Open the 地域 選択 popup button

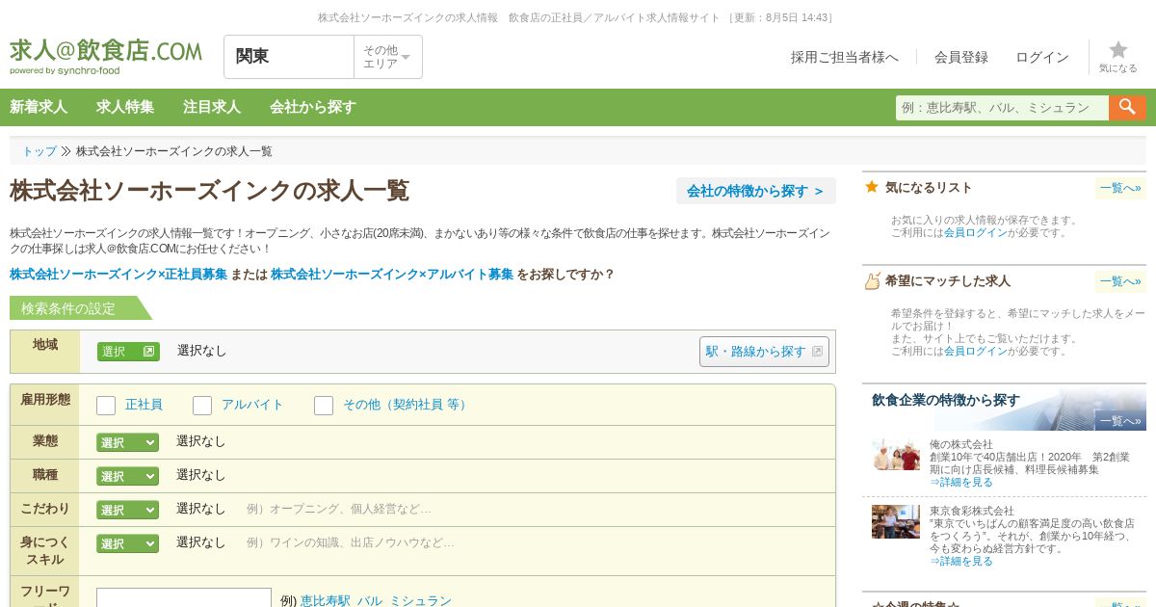tap(128, 352)
